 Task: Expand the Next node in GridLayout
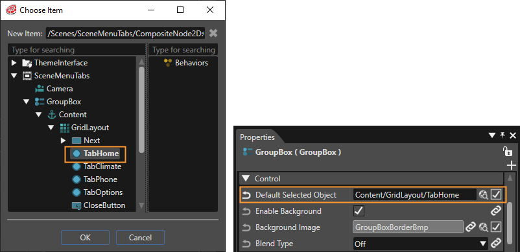coord(64,141)
